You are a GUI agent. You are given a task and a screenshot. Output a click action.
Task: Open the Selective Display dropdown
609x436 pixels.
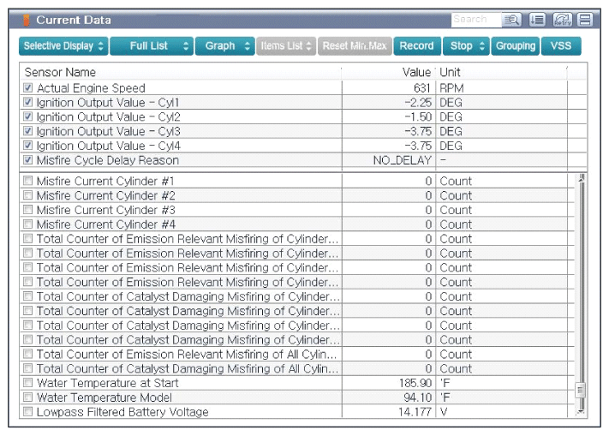coord(63,45)
